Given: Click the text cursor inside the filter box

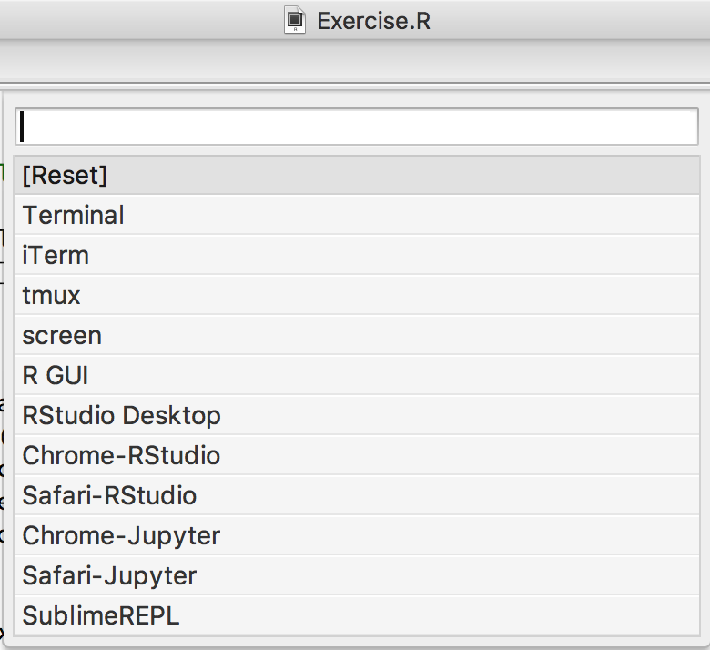Looking at the screenshot, I should pyautogui.click(x=22, y=127).
